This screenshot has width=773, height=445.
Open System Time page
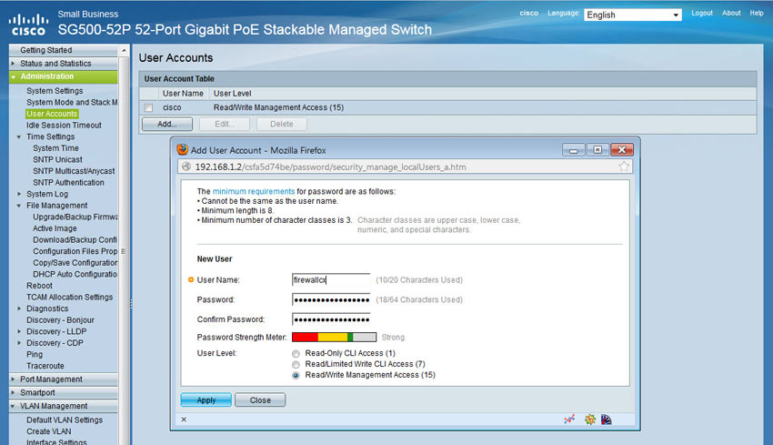(55, 148)
